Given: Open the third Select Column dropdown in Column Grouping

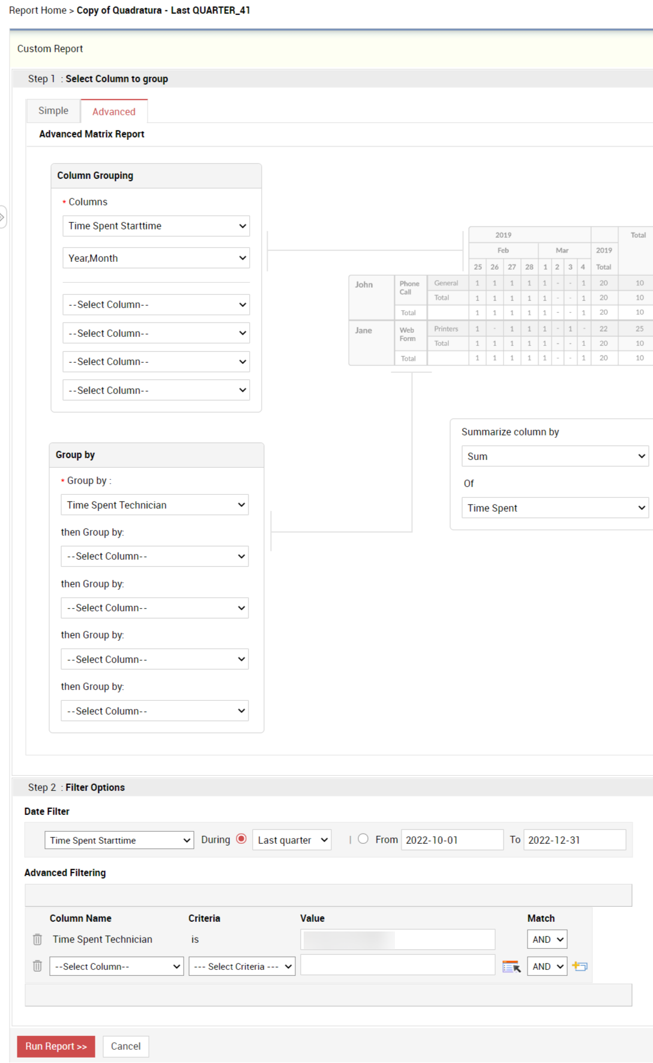Looking at the screenshot, I should (x=156, y=362).
